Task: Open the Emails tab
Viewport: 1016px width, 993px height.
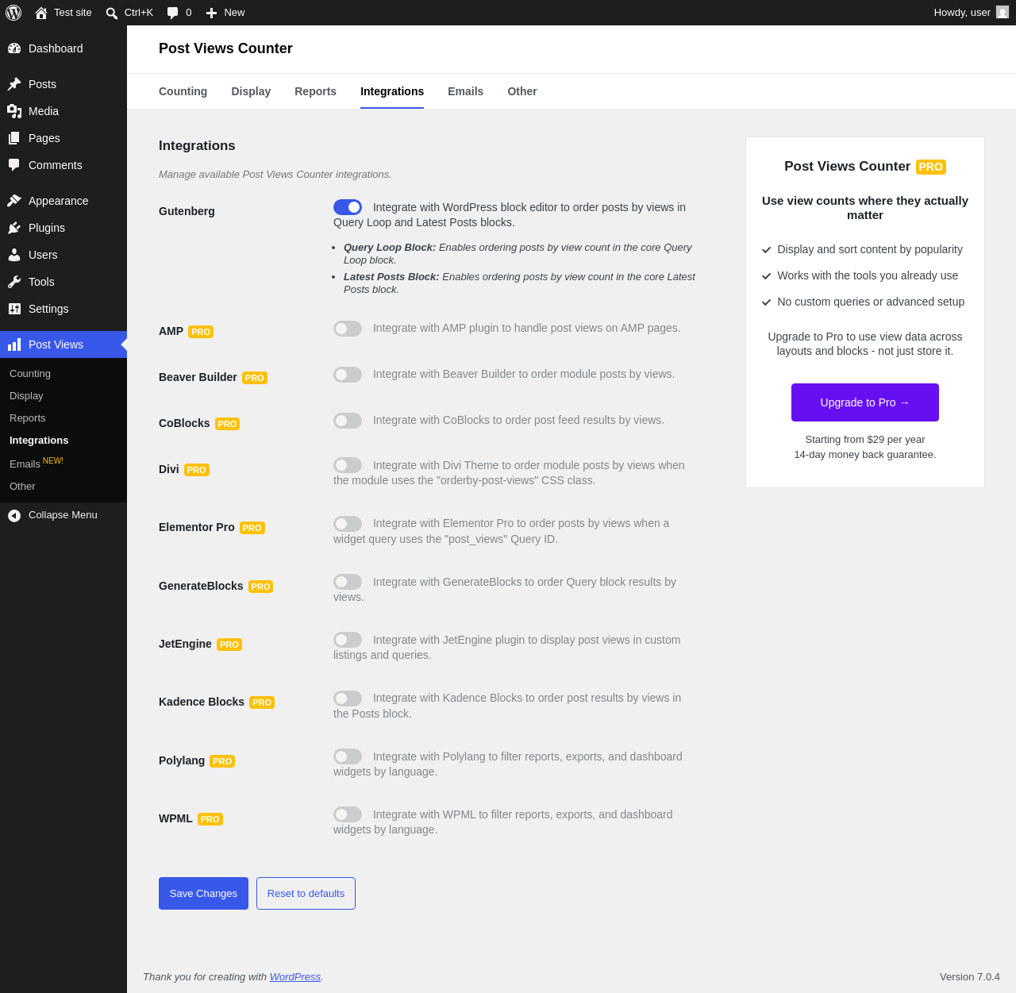Action: pyautogui.click(x=465, y=91)
